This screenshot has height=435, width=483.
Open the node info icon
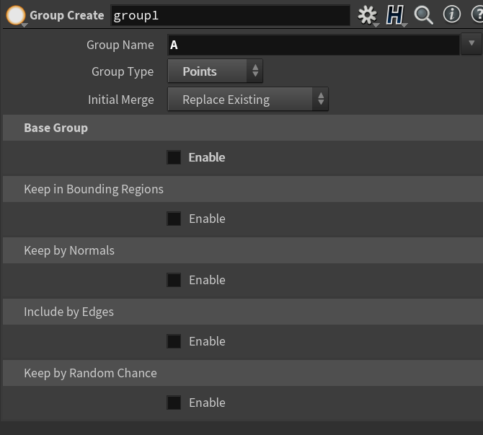(x=451, y=14)
